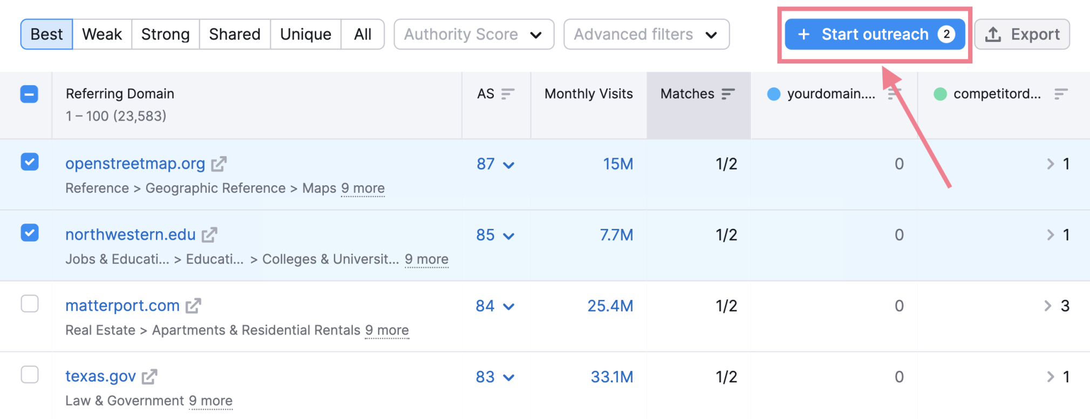Open the texas.gov domain link
The width and height of the screenshot is (1090, 419).
(100, 376)
